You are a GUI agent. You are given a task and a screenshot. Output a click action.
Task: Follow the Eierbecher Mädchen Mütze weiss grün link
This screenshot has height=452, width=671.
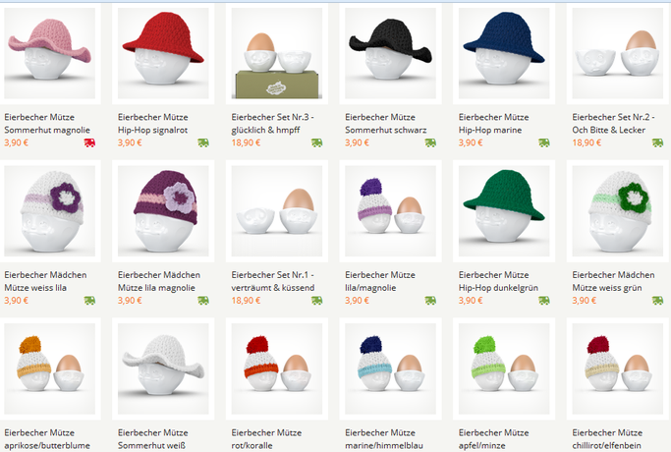[613, 281]
